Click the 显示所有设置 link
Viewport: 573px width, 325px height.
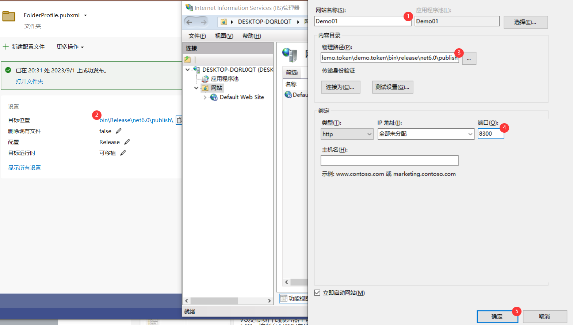(24, 167)
